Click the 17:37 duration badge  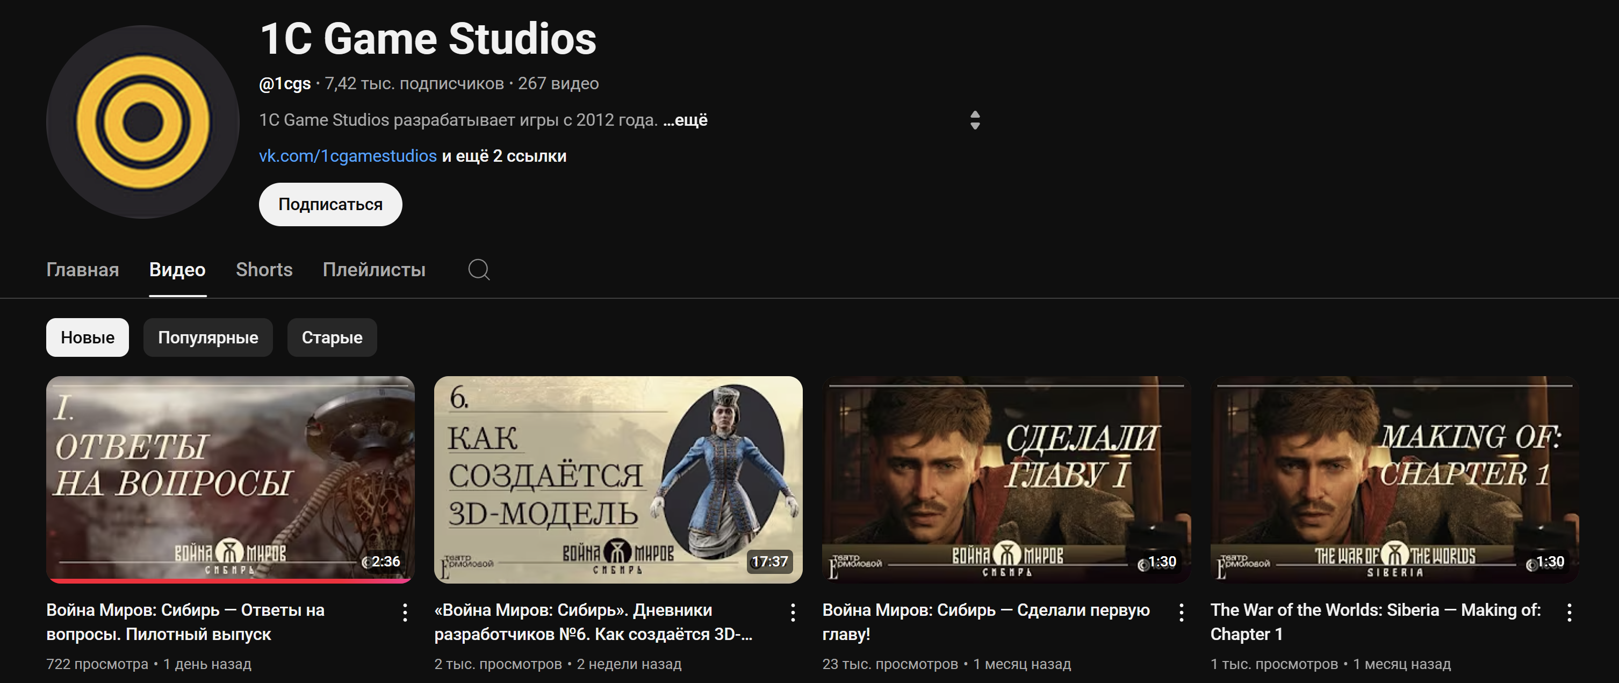pos(770,561)
